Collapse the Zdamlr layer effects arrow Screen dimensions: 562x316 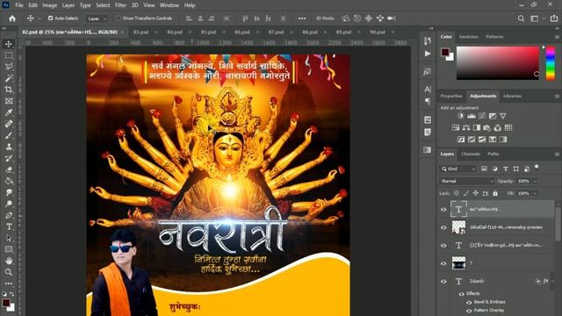[x=553, y=282]
